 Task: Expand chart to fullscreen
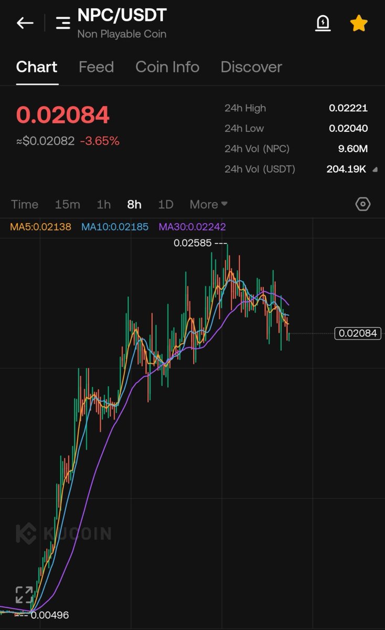click(x=24, y=595)
